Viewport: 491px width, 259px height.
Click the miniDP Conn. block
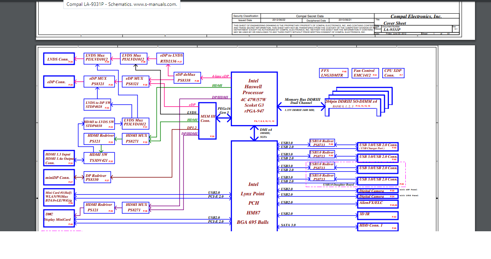coord(59,177)
